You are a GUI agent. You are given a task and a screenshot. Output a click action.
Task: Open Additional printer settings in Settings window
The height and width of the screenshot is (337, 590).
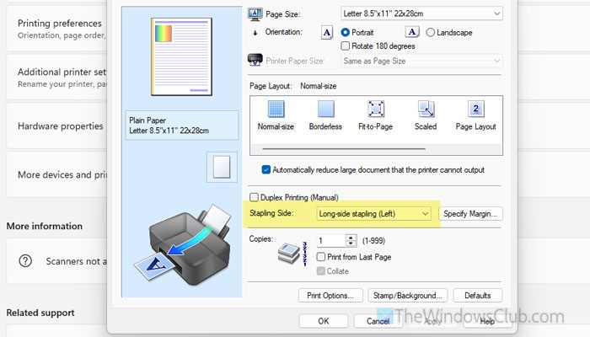tap(56, 78)
